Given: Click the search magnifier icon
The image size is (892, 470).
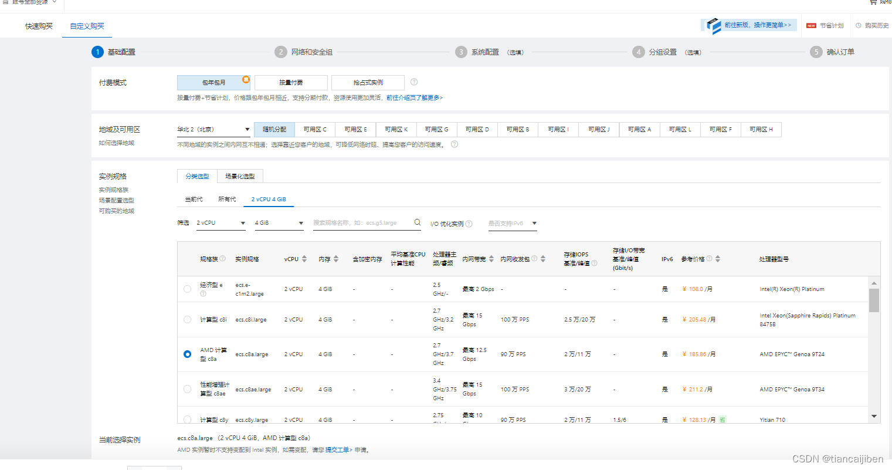Looking at the screenshot, I should pyautogui.click(x=418, y=222).
